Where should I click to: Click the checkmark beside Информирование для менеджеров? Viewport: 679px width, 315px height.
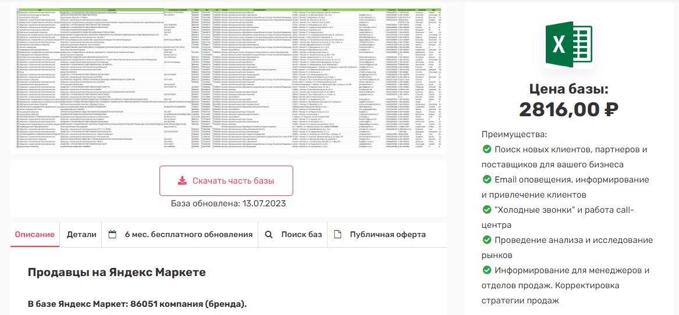[x=487, y=270]
